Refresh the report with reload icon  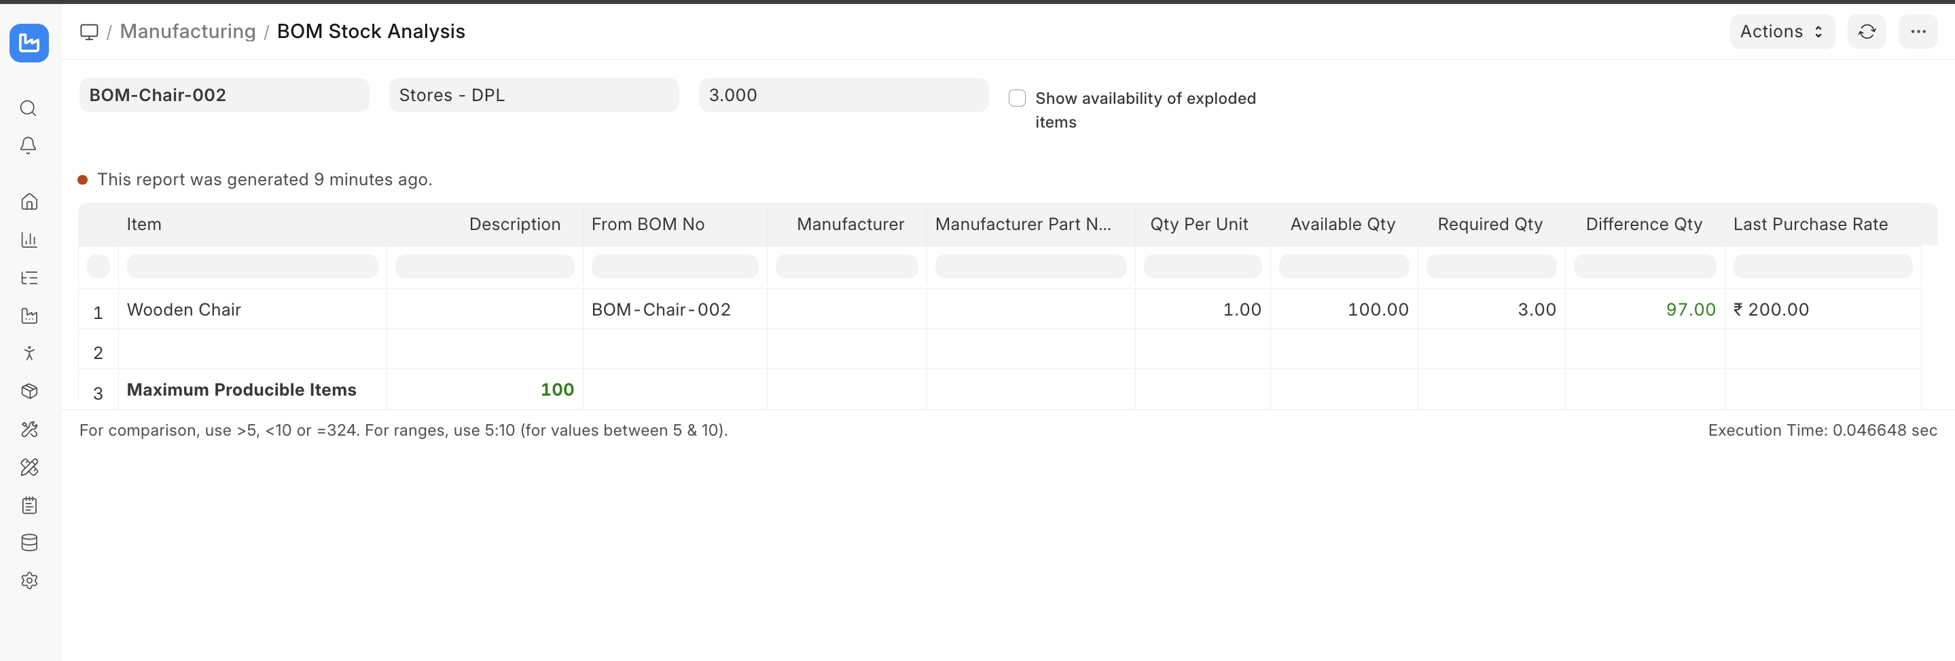pyautogui.click(x=1866, y=32)
